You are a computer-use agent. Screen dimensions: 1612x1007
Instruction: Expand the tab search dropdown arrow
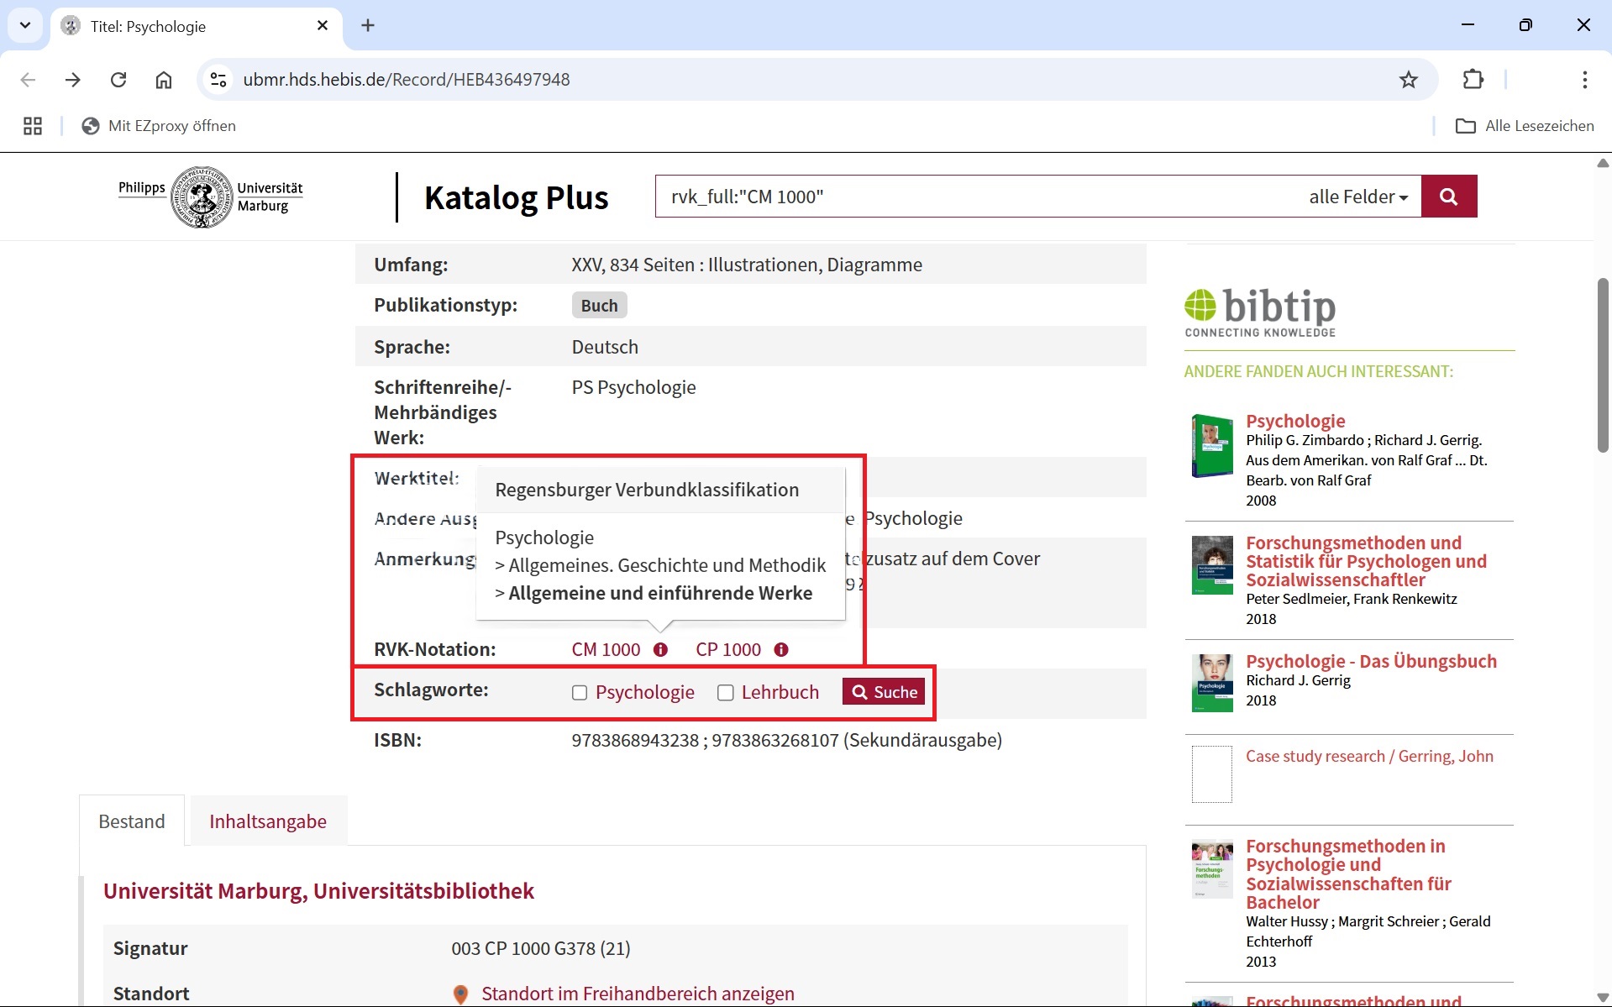pos(25,25)
